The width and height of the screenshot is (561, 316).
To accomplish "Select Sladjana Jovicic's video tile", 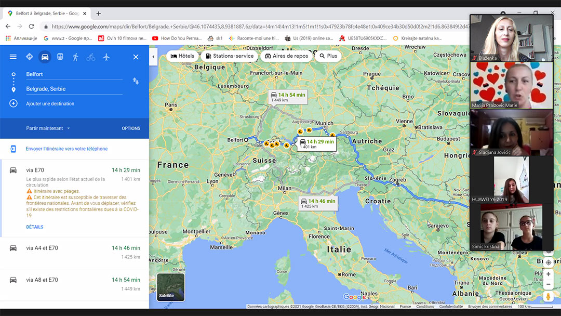I will (x=512, y=133).
